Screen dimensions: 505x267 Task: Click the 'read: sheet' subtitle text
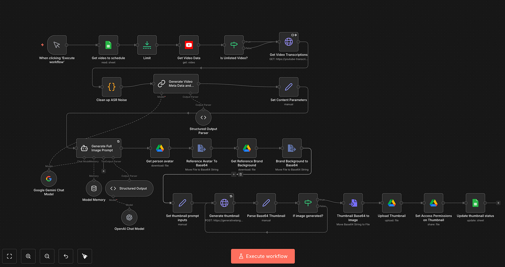108,62
